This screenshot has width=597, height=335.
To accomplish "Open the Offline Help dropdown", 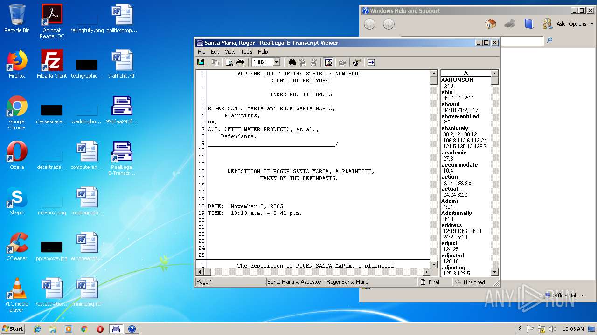I will click(565, 295).
